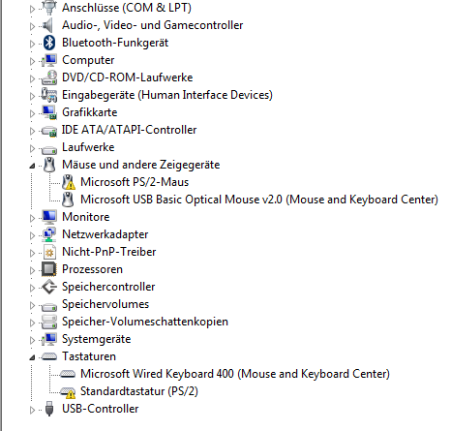Select the Mäuse und andere Zeigegeräte label
The height and width of the screenshot is (431, 451).
pos(141,165)
